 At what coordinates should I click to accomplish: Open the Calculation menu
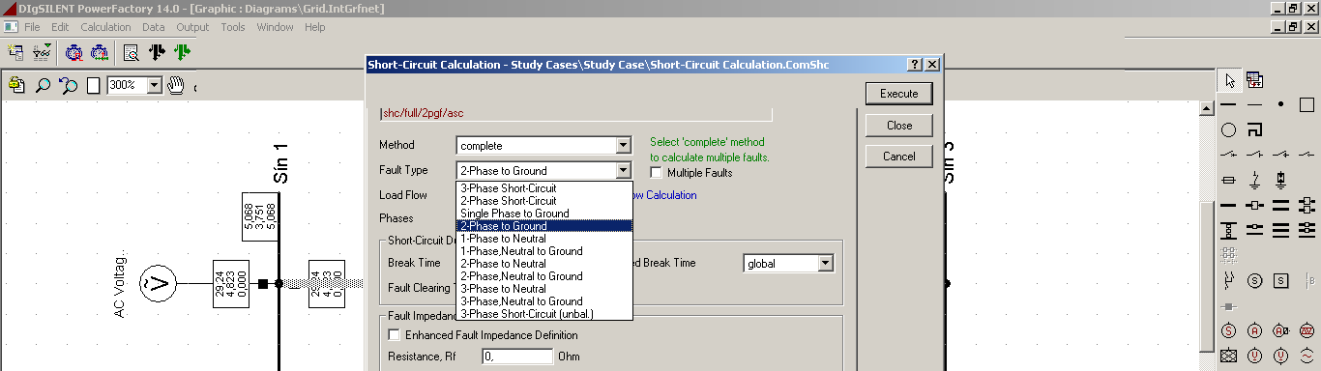tap(105, 27)
